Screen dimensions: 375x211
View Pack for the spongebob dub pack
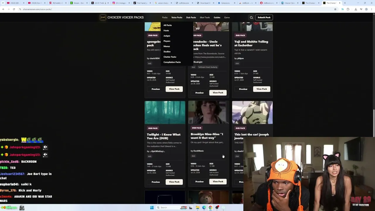(x=174, y=89)
